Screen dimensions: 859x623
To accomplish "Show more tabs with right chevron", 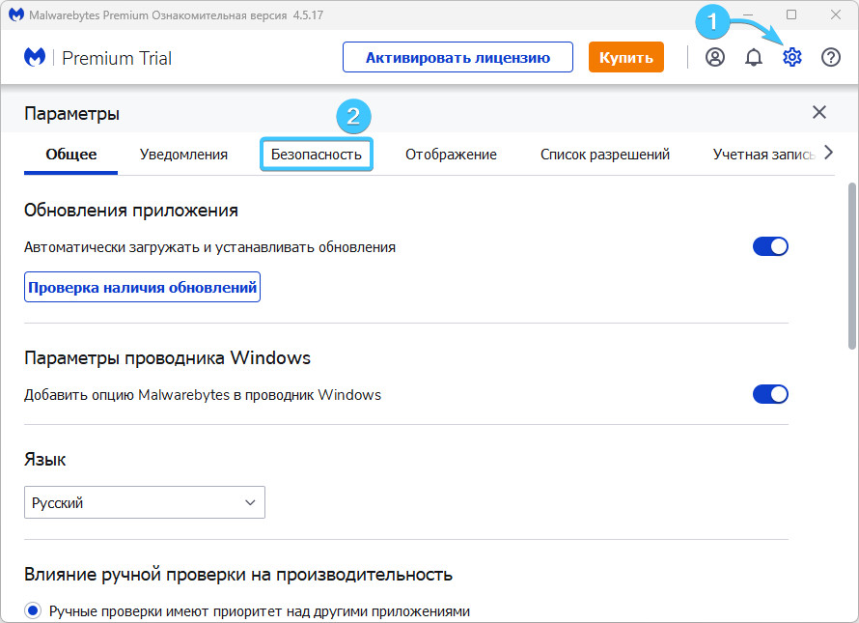I will (828, 153).
